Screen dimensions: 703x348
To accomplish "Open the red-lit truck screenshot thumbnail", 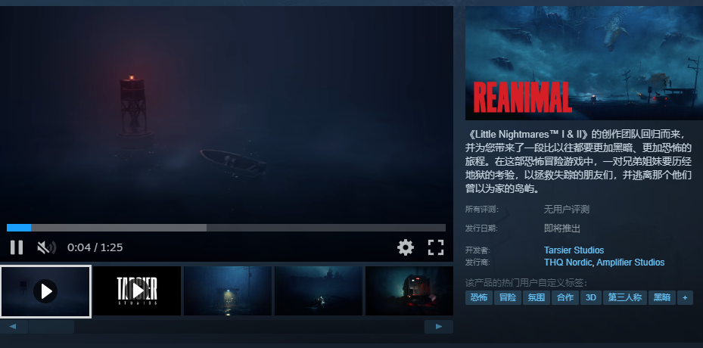I will point(409,291).
